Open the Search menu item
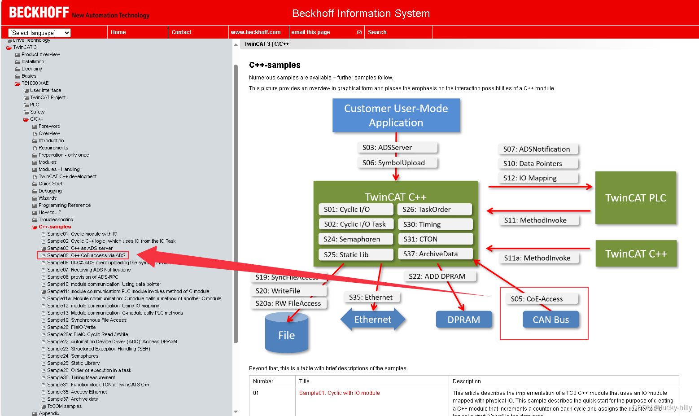 pyautogui.click(x=377, y=32)
